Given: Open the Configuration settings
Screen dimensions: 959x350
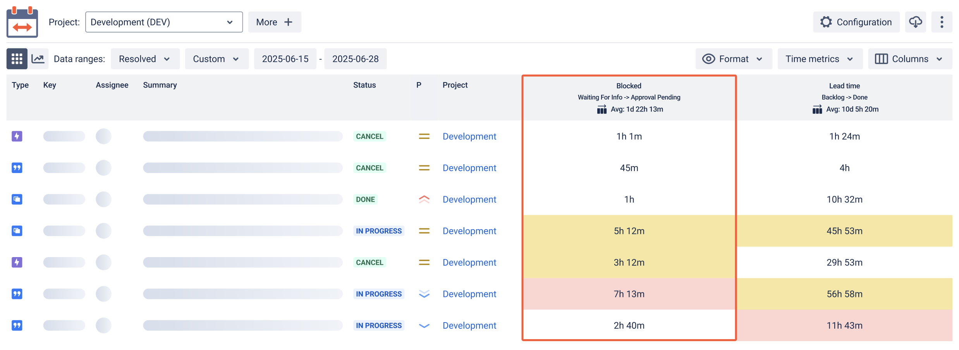Looking at the screenshot, I should pyautogui.click(x=856, y=22).
